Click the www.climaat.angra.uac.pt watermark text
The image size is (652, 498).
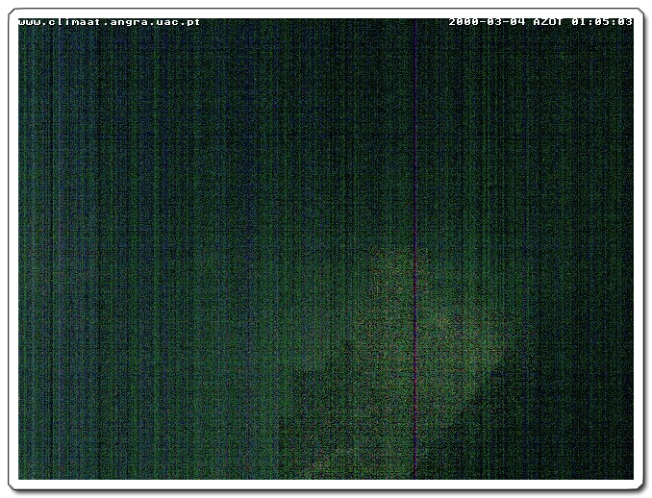(110, 21)
